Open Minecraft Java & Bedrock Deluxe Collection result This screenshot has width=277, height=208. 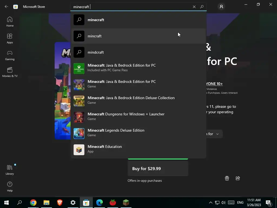click(x=138, y=101)
